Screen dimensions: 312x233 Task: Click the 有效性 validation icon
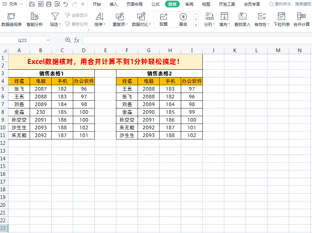[x=262, y=16]
